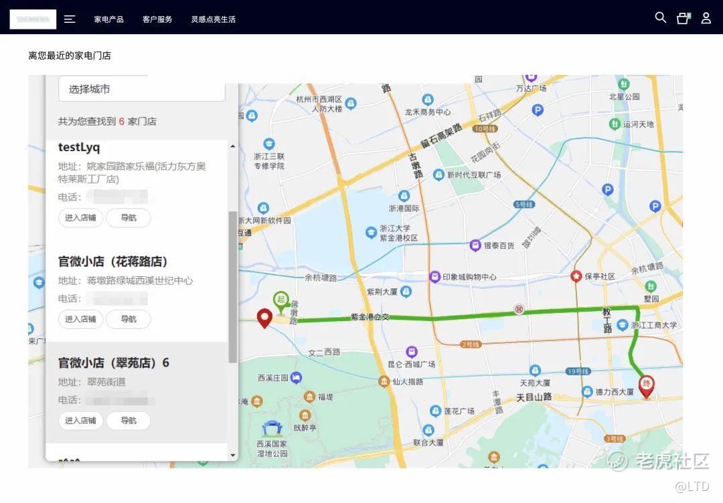Open the shopping cart icon
Viewport: 723px width, 503px height.
click(683, 18)
